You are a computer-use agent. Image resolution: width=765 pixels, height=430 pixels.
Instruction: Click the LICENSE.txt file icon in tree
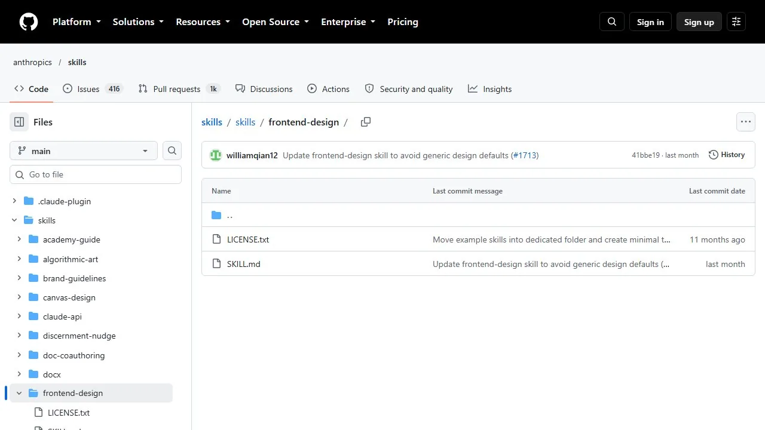click(x=38, y=413)
